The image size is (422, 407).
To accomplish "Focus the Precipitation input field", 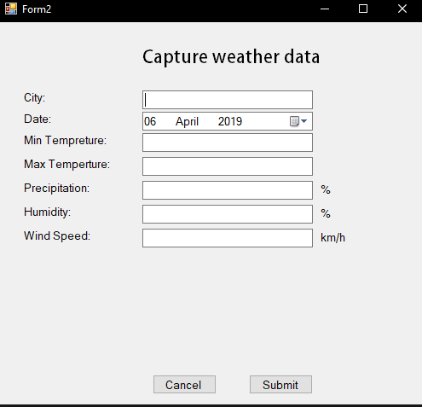I will pyautogui.click(x=228, y=190).
